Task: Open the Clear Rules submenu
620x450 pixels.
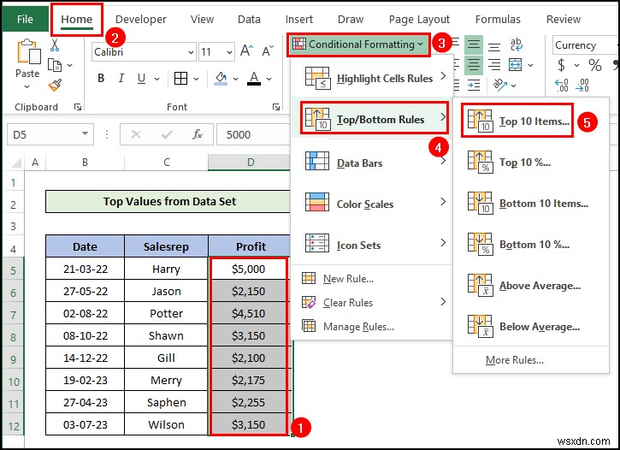Action: (372, 303)
